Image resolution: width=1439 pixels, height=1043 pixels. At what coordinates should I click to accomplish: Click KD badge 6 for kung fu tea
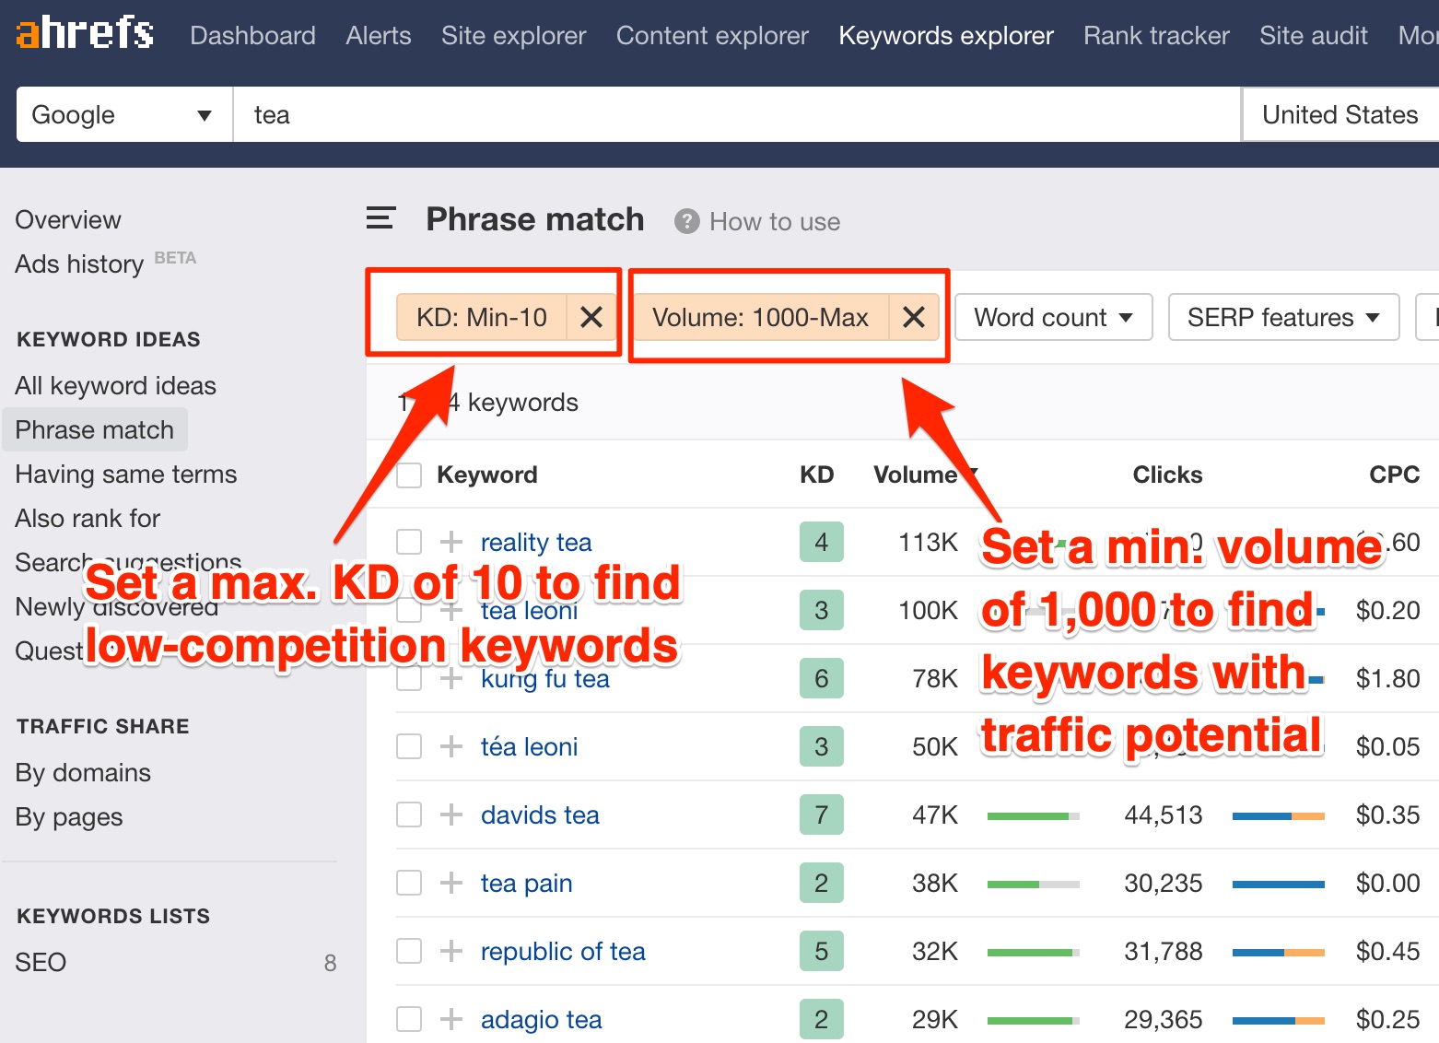[821, 678]
